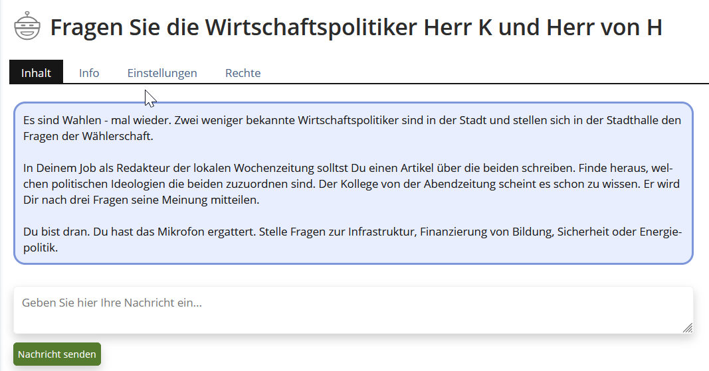Switch to the Info tab

click(89, 72)
